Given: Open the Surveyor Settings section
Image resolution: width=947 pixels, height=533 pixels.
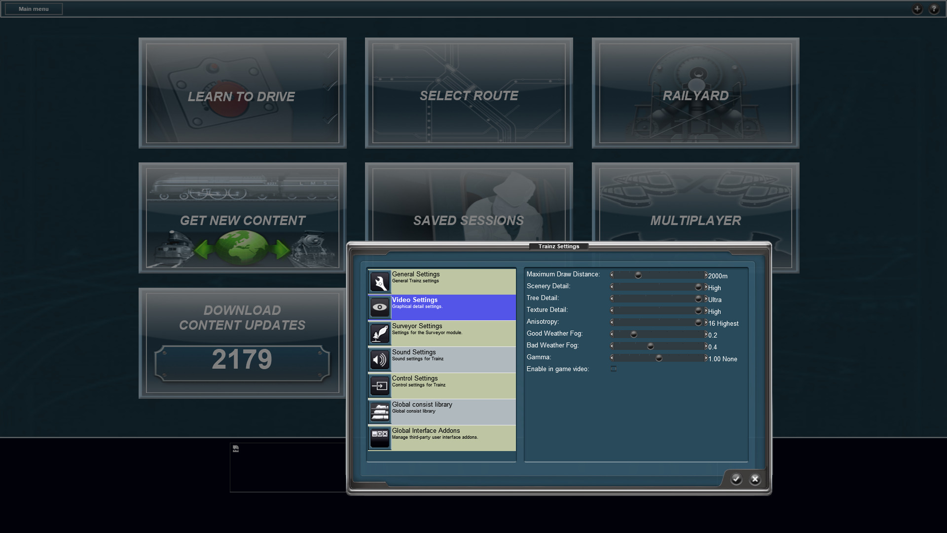Looking at the screenshot, I should (442, 334).
